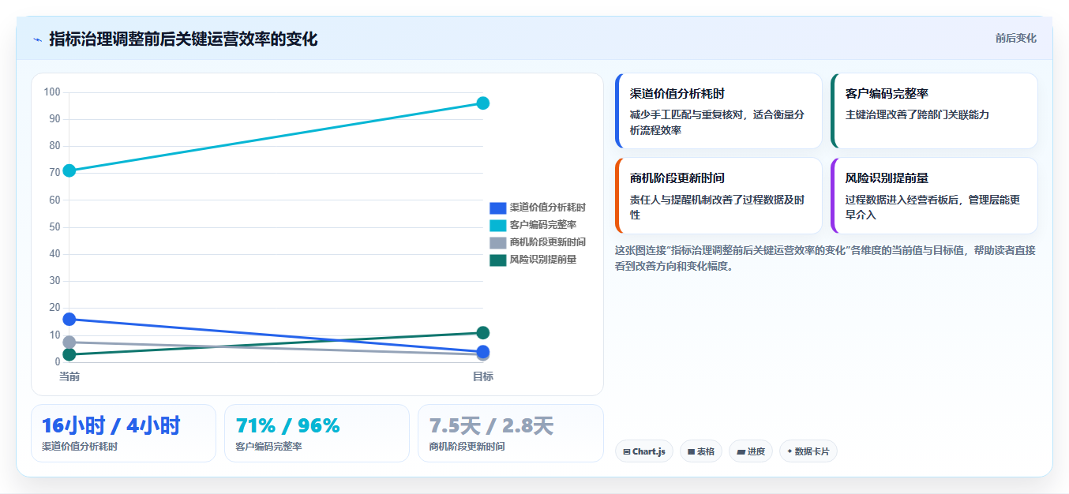Toggle the 商机阶段更新时间 legend swatch
The image size is (1069, 494).
pyautogui.click(x=497, y=242)
